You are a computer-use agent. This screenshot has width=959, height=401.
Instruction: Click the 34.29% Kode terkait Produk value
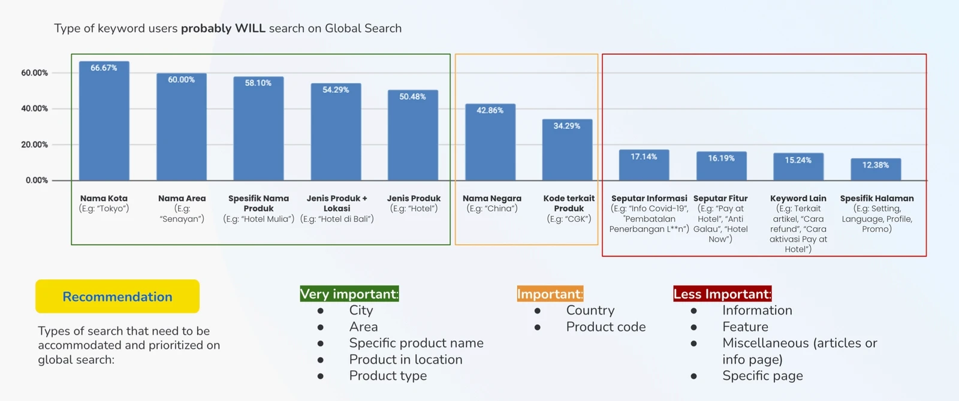click(567, 126)
